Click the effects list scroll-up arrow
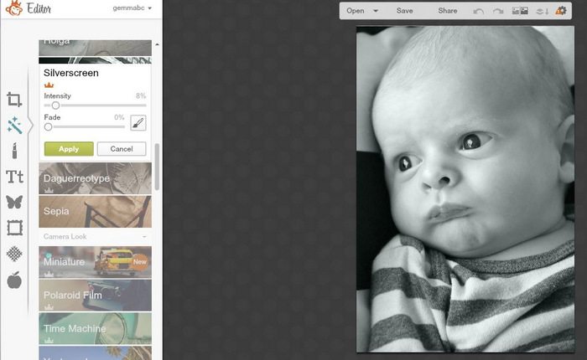The width and height of the screenshot is (587, 360). tap(158, 44)
